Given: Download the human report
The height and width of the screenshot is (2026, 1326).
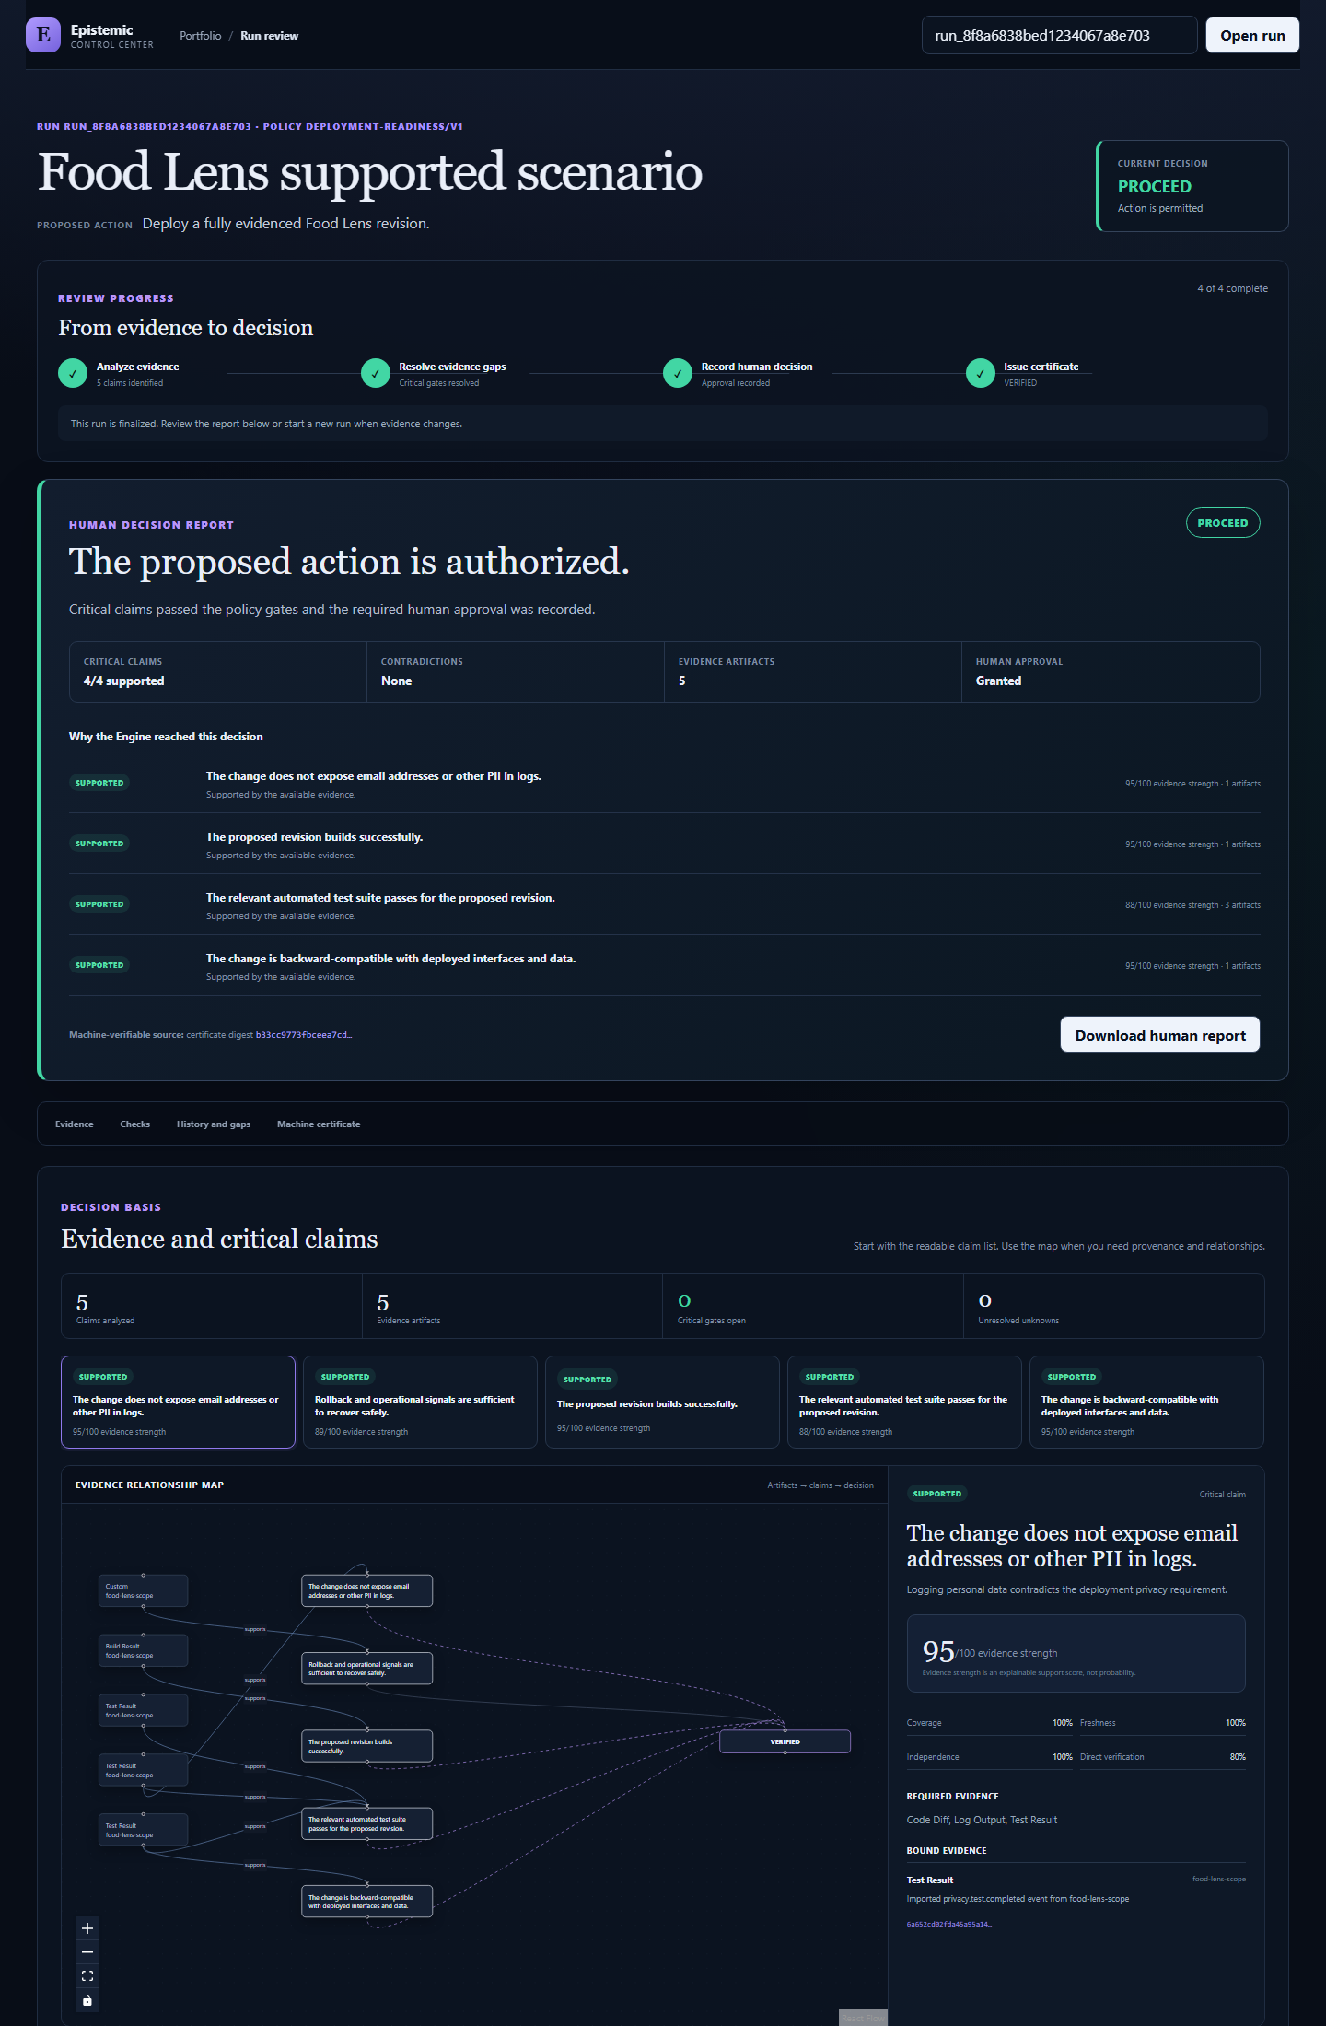Looking at the screenshot, I should [1160, 1035].
